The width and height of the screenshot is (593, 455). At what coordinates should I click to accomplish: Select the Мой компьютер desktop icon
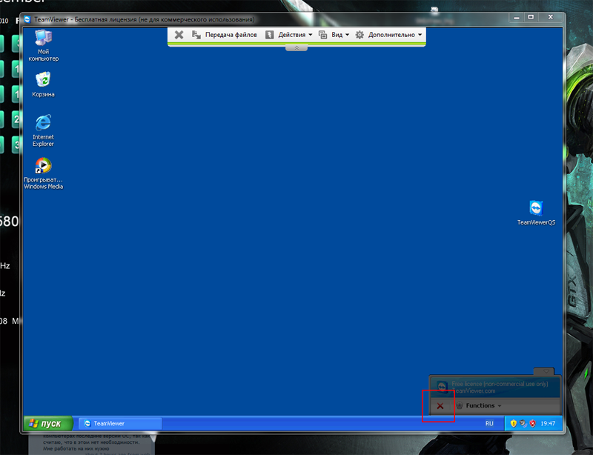coord(44,45)
